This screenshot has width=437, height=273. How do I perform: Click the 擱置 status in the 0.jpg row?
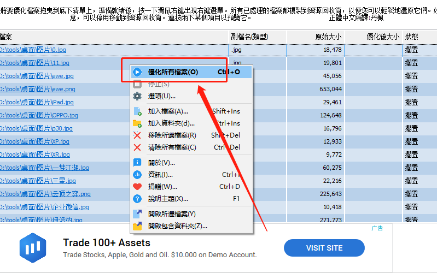411,50
